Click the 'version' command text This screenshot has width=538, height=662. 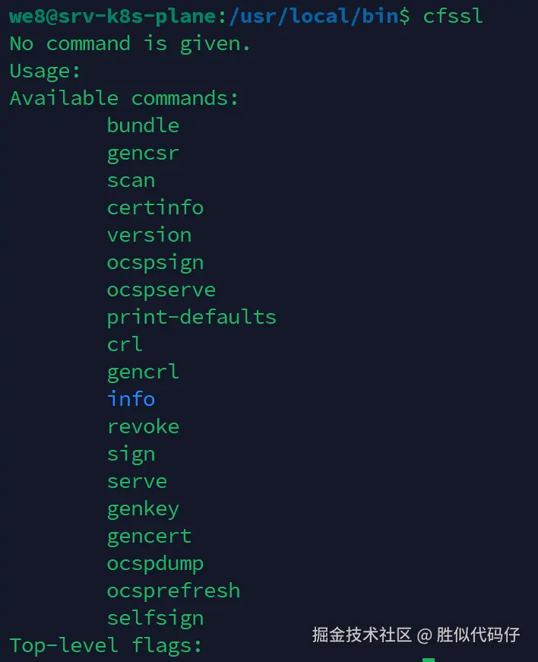pyautogui.click(x=149, y=235)
